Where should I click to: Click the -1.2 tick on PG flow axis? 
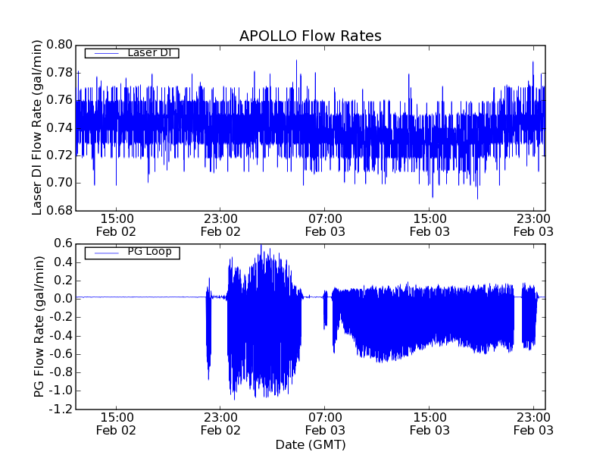(x=61, y=409)
